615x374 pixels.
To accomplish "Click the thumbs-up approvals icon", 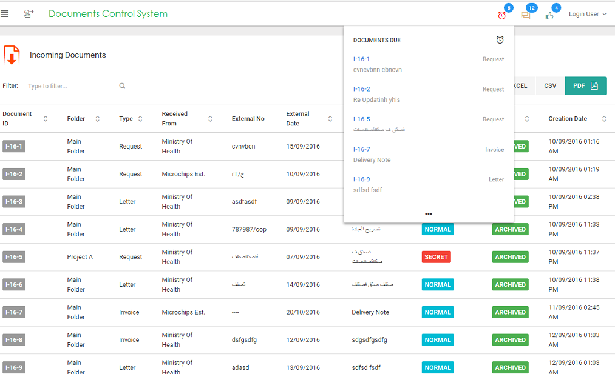I will pyautogui.click(x=549, y=15).
